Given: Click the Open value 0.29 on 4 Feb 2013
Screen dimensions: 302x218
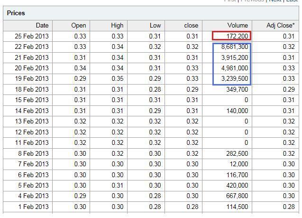Looking at the screenshot, I should click(x=80, y=196).
